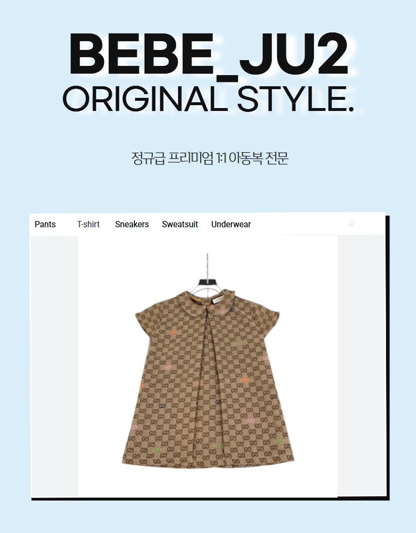
Task: Click the right gray side panel
Action: tap(361, 365)
